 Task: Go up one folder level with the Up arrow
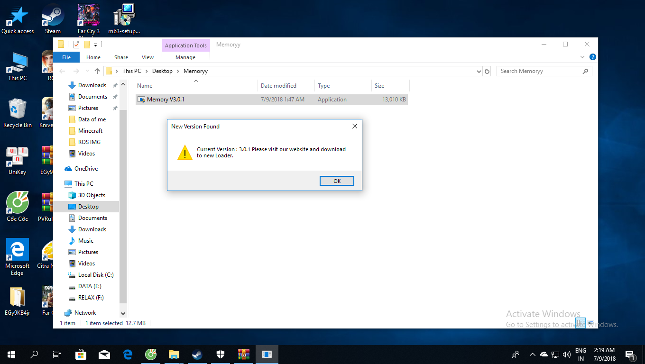[x=97, y=71]
